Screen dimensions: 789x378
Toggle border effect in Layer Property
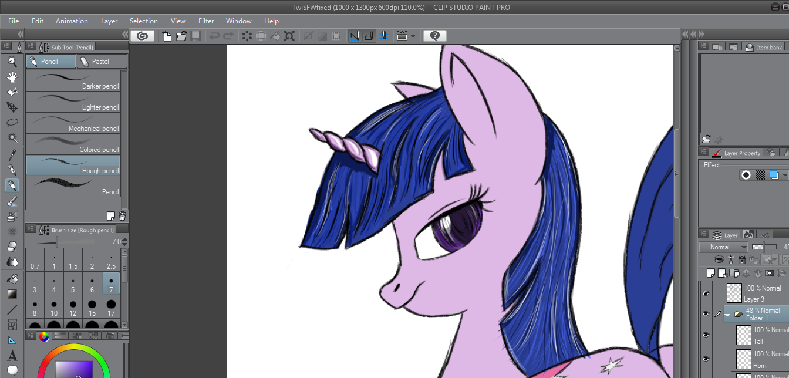pyautogui.click(x=746, y=175)
